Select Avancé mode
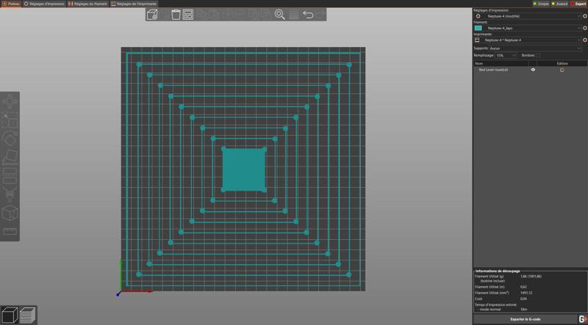Screen dimensions: 588x325 pyautogui.click(x=559, y=4)
